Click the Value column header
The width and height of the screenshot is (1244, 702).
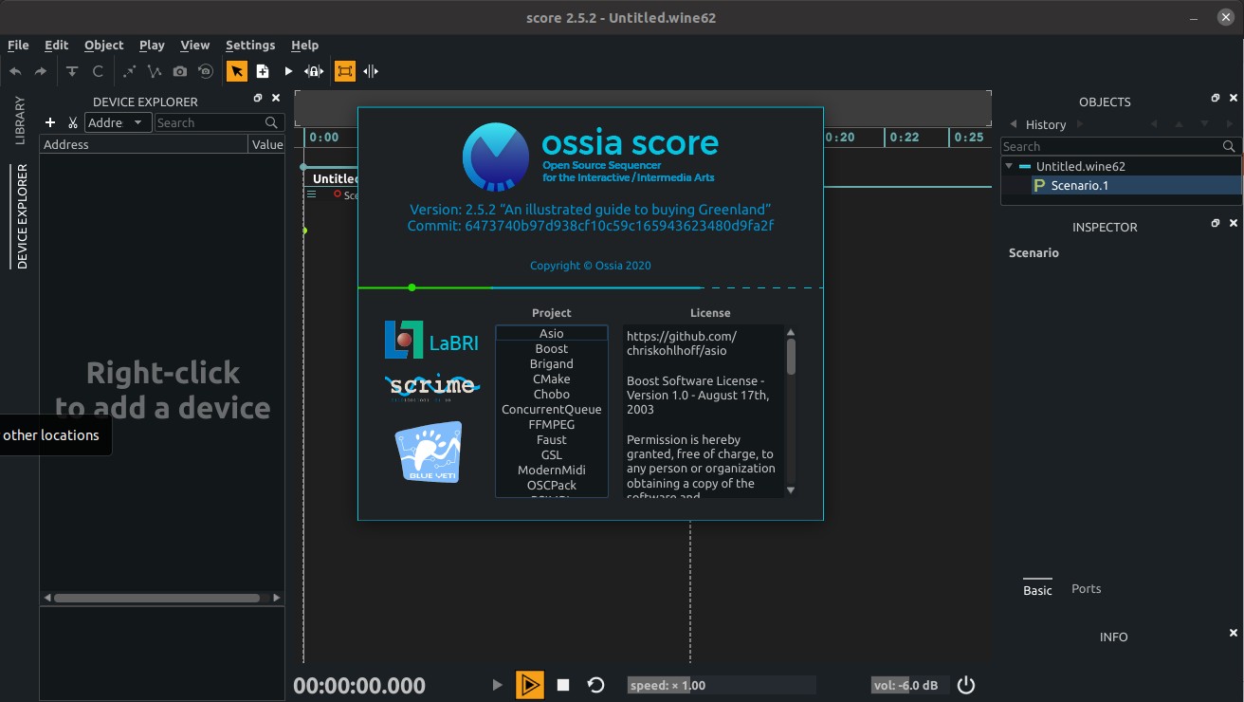[x=266, y=144]
